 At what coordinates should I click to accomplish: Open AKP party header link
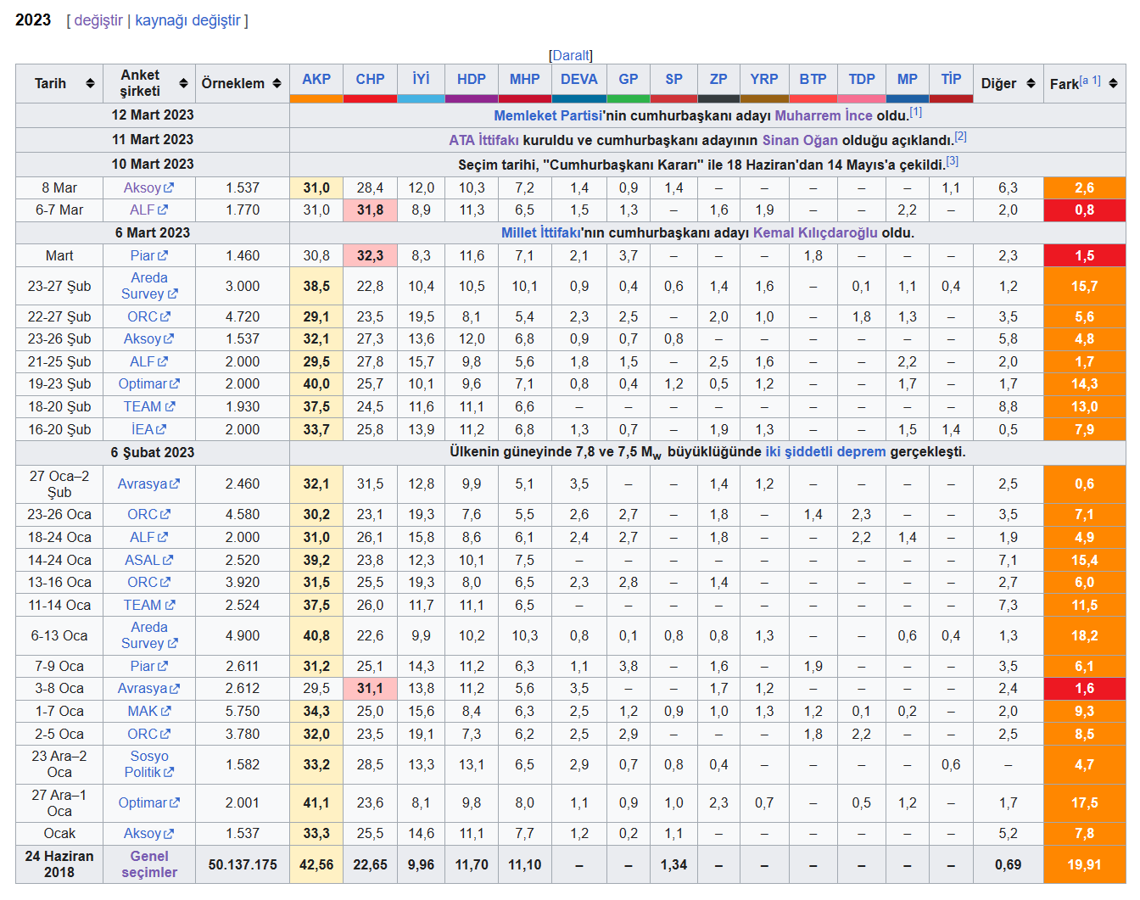tap(316, 79)
